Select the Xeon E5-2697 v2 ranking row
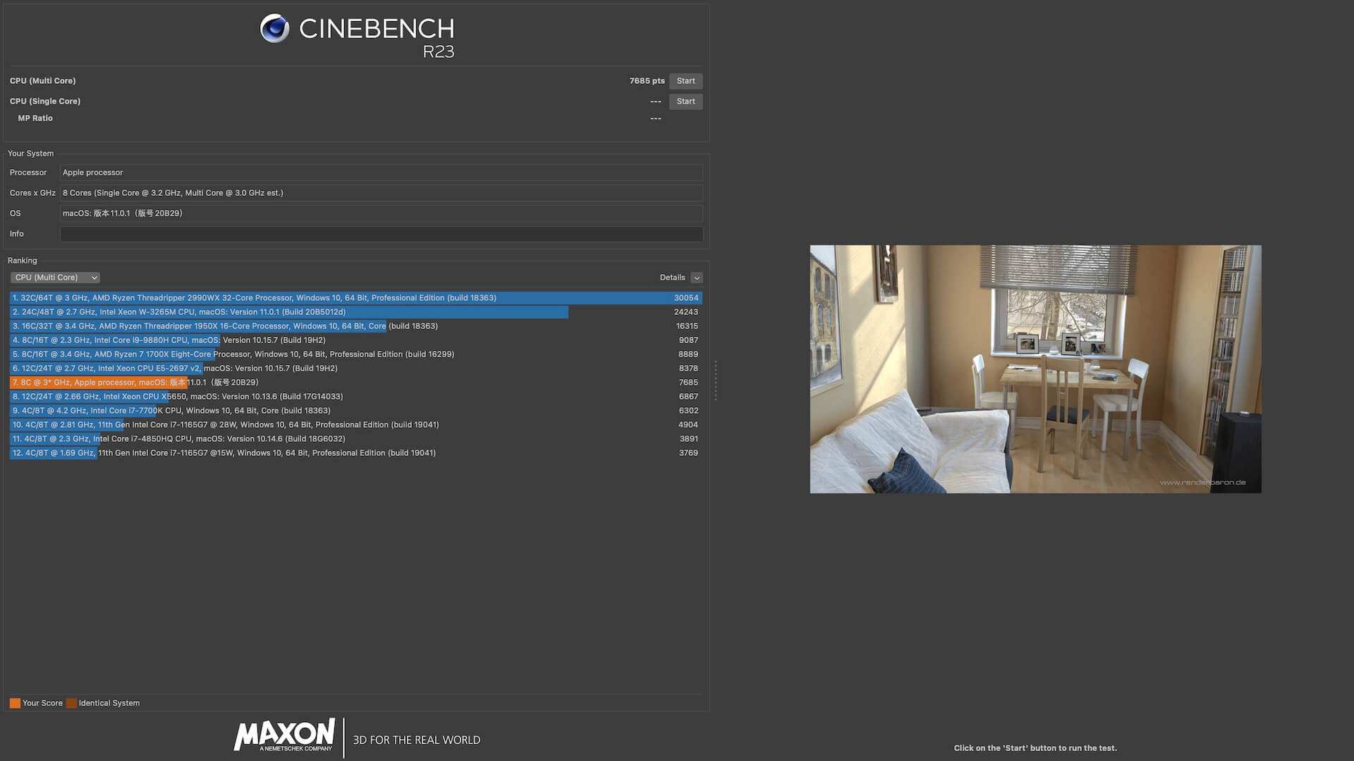The height and width of the screenshot is (761, 1354). (356, 369)
